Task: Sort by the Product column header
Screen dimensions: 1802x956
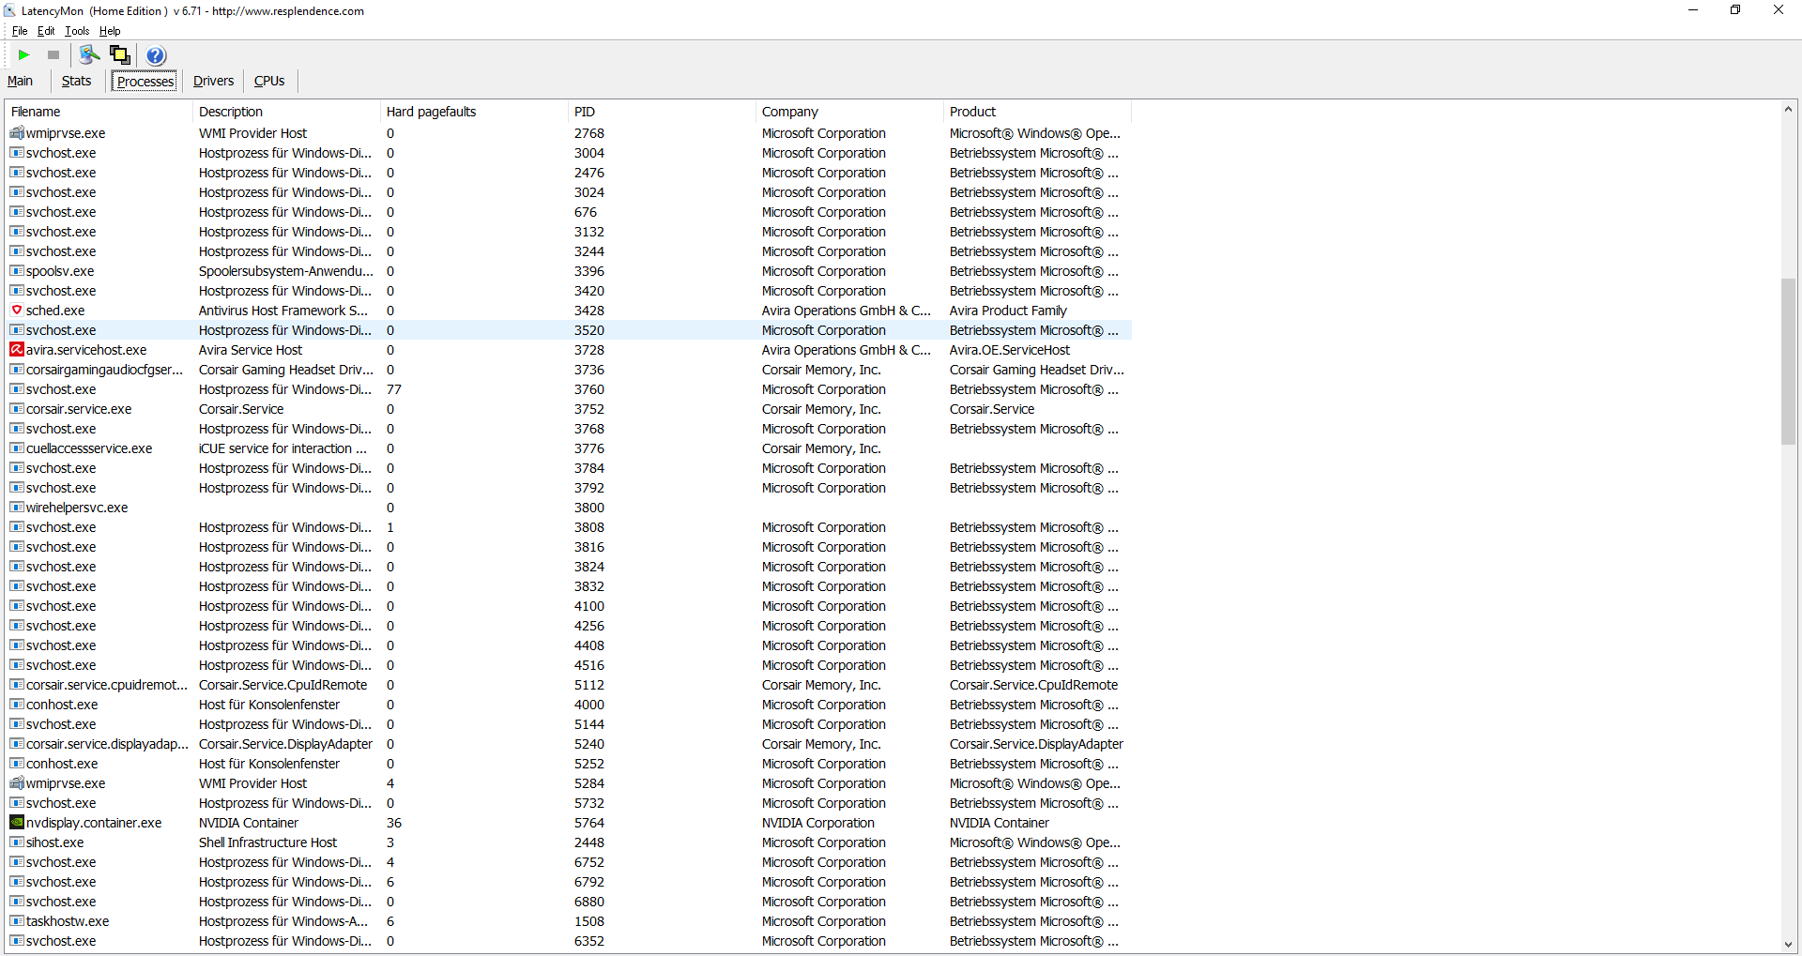Action: pos(1037,112)
